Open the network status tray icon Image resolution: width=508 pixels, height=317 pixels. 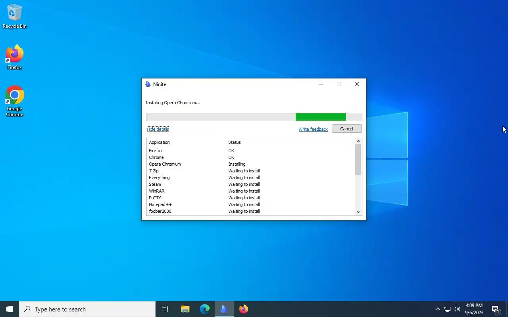[447, 309]
